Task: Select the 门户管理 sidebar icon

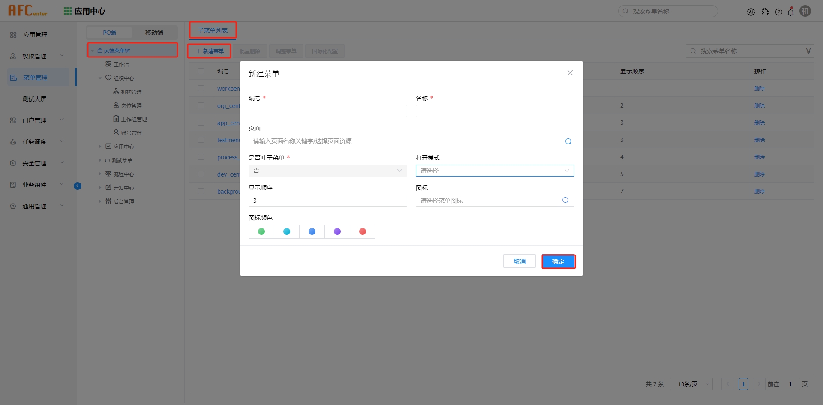Action: pos(13,120)
